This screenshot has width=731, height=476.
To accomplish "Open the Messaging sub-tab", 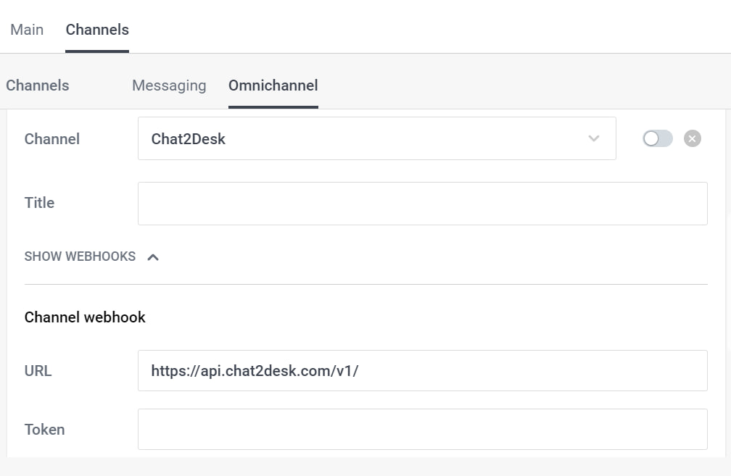I will [169, 85].
